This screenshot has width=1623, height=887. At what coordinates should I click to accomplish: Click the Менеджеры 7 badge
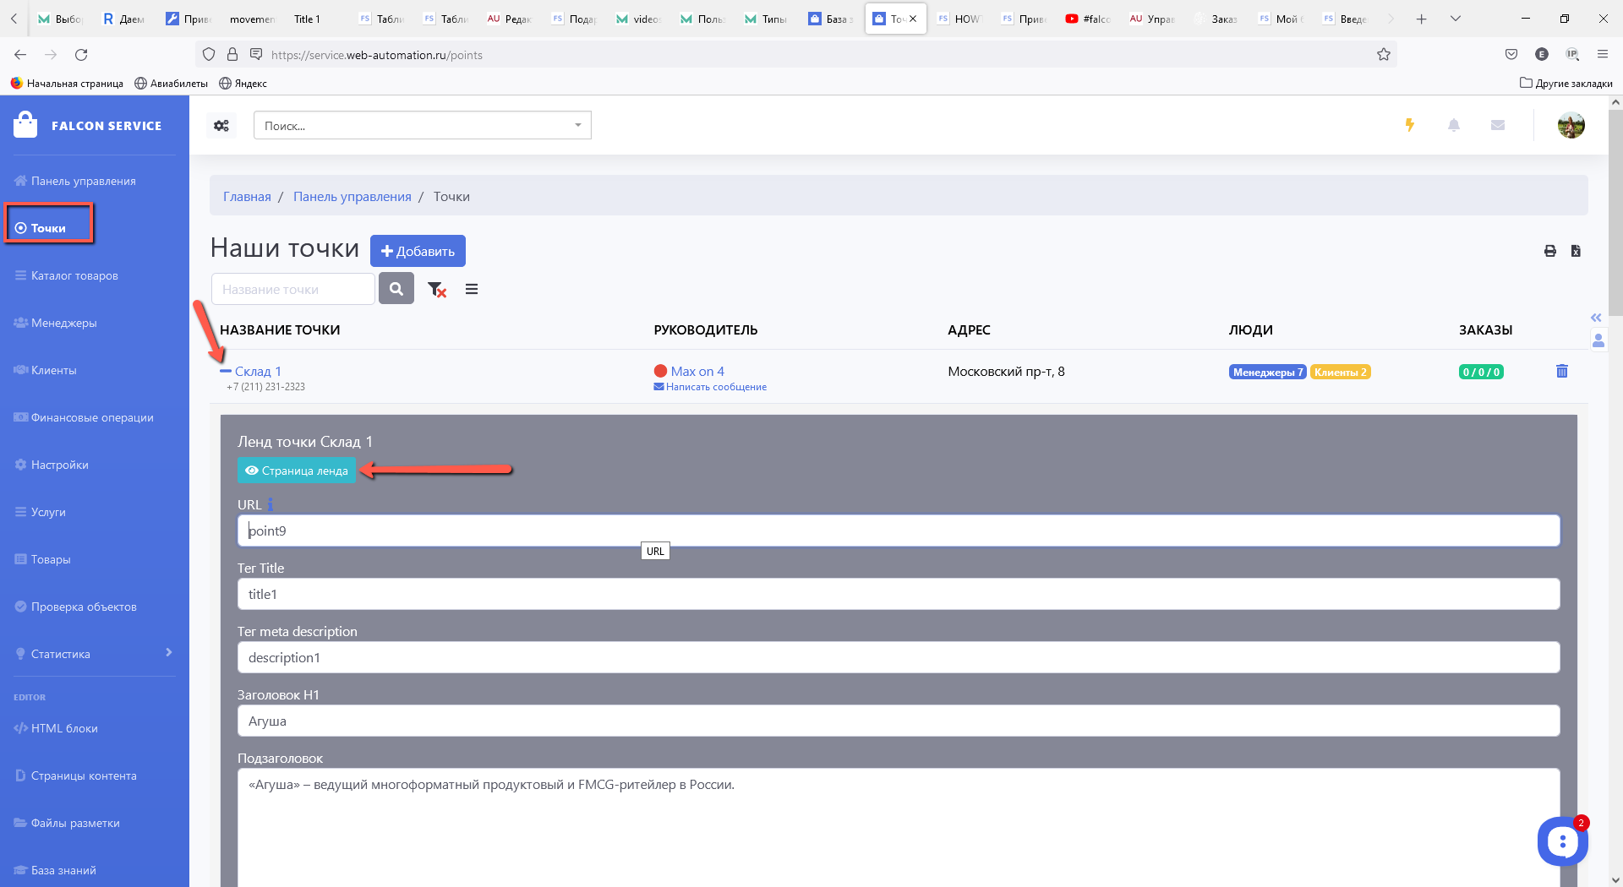click(x=1266, y=373)
